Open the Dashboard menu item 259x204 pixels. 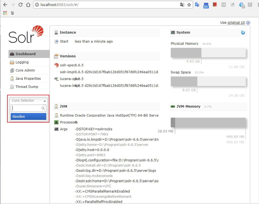(x=25, y=54)
